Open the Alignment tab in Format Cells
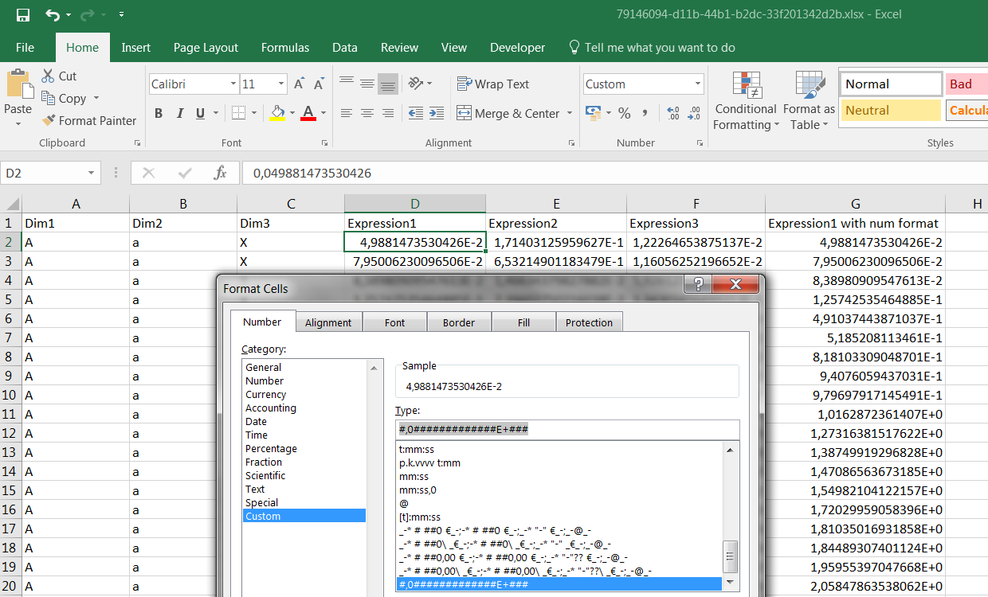The height and width of the screenshot is (597, 988). (327, 322)
